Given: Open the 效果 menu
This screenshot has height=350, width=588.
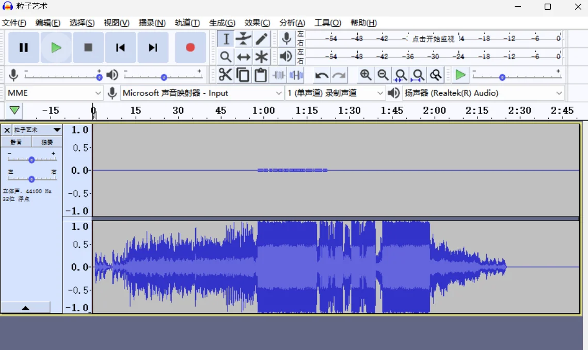Looking at the screenshot, I should click(257, 23).
